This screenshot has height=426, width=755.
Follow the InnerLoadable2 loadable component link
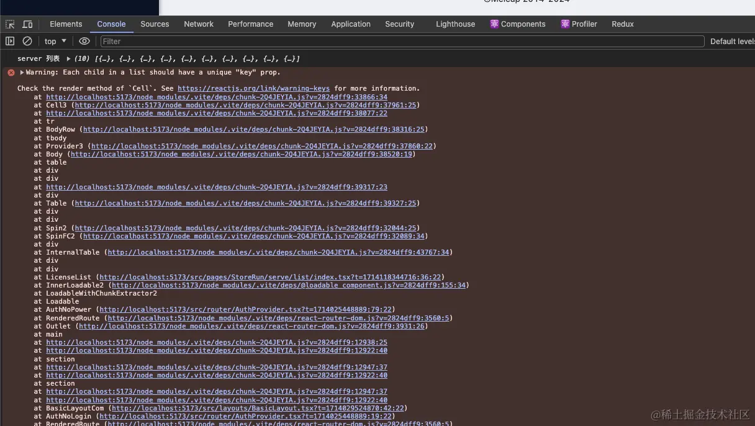click(289, 285)
